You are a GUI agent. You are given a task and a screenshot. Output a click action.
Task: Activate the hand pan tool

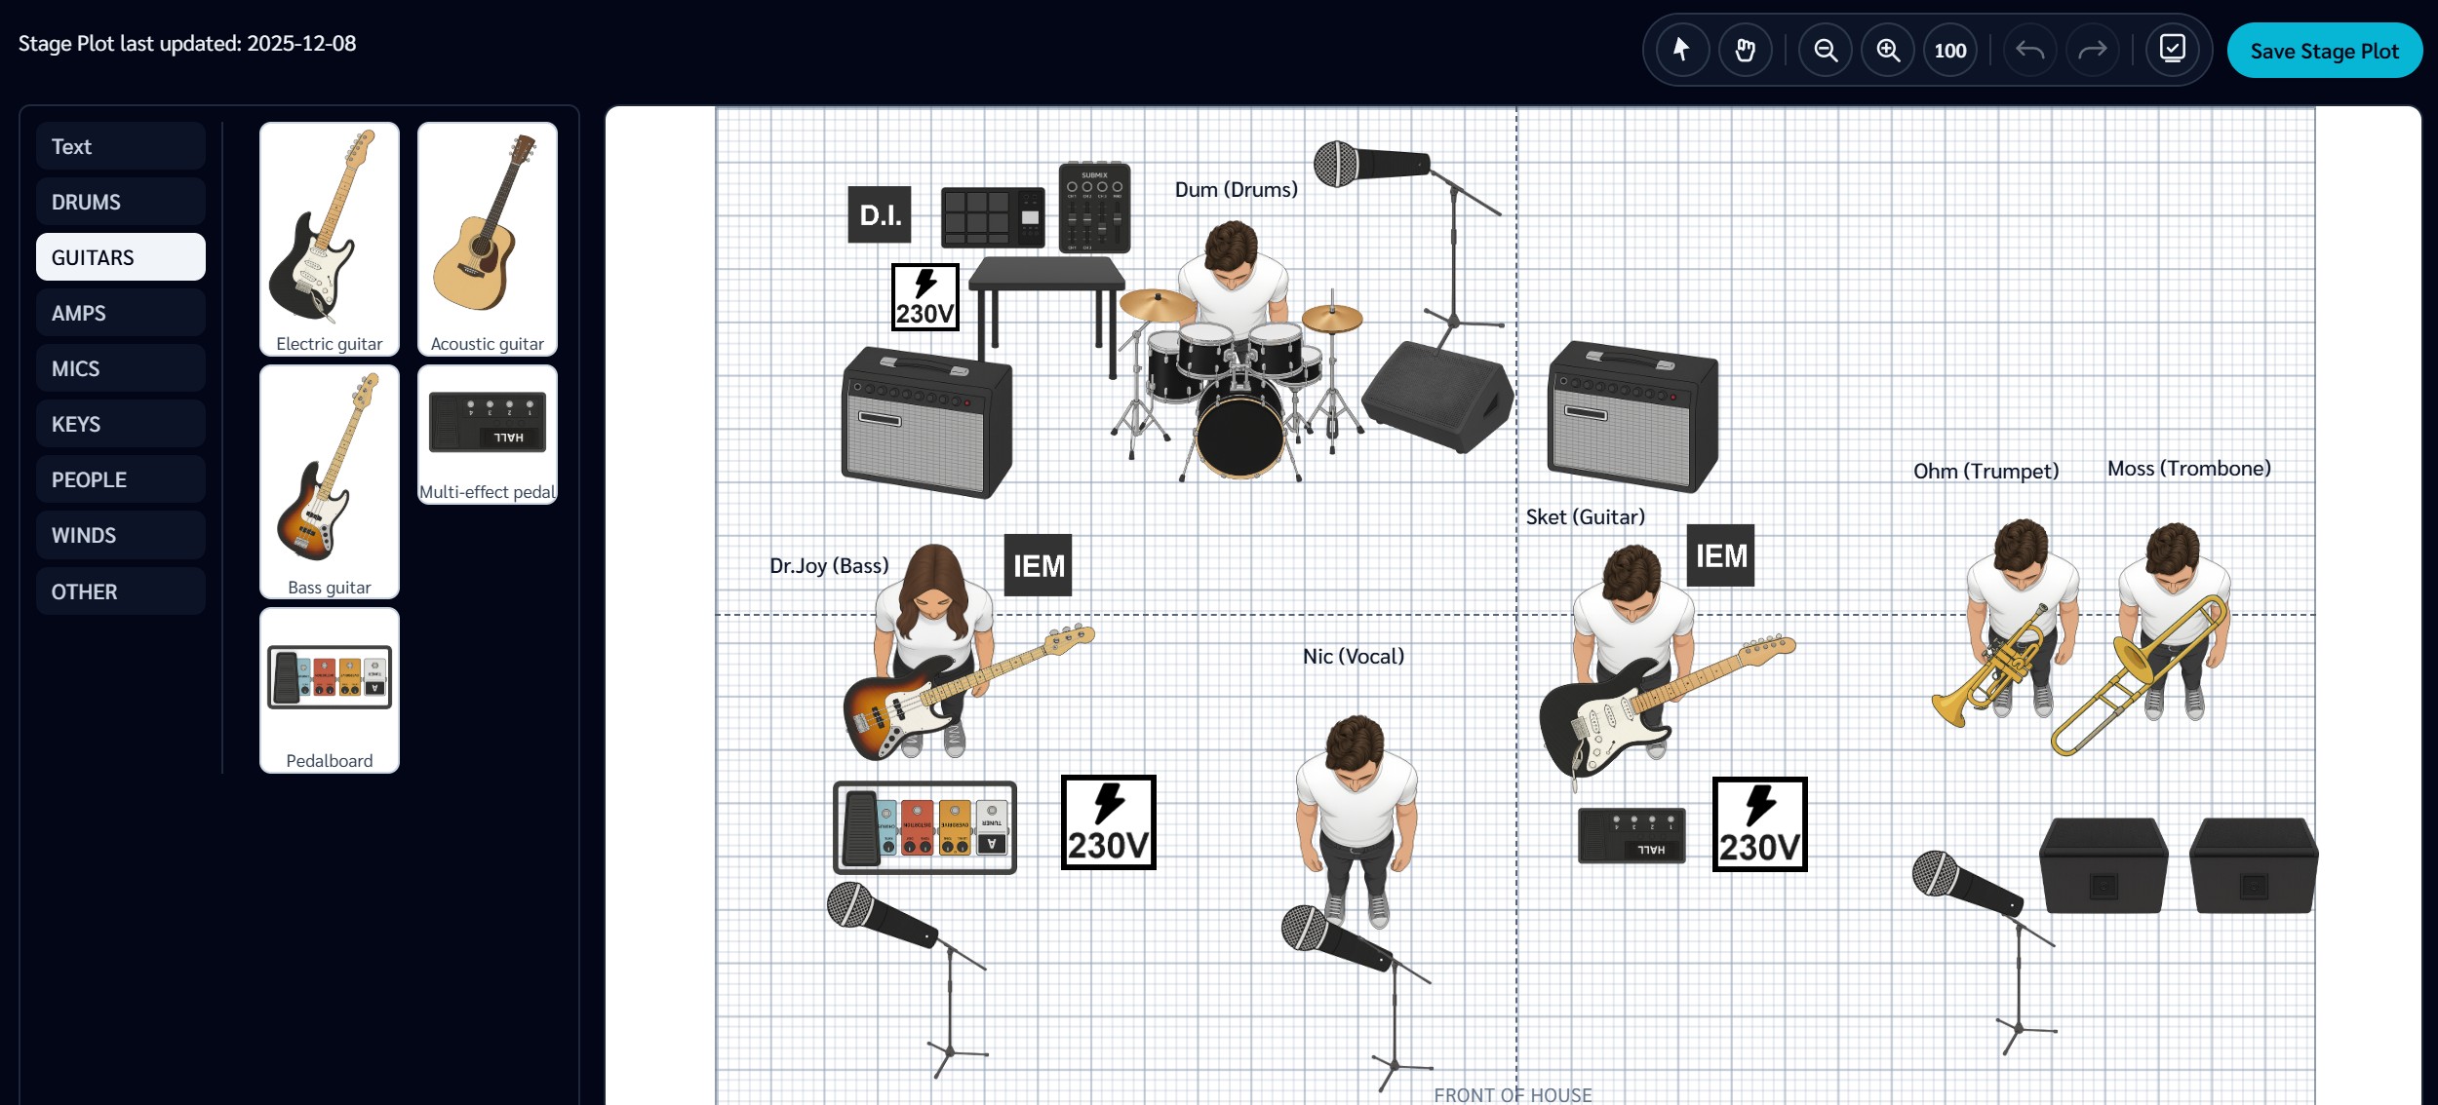coord(1745,50)
